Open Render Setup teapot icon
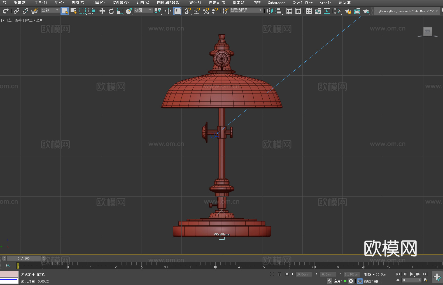 (x=348, y=11)
